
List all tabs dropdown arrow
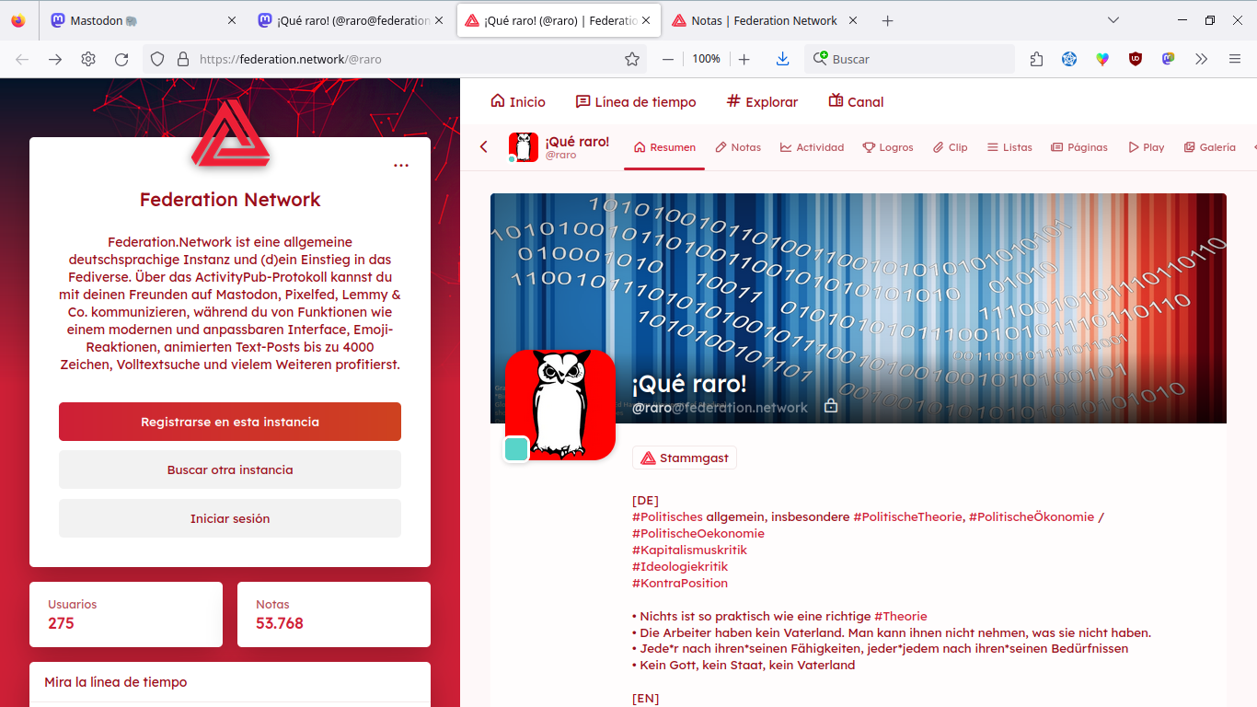pyautogui.click(x=1113, y=20)
